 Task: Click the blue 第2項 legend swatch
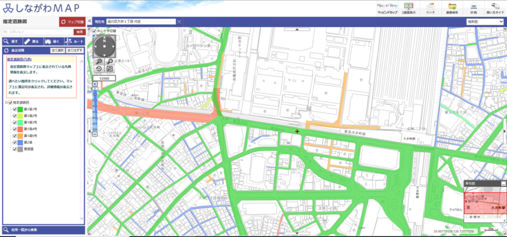point(20,142)
